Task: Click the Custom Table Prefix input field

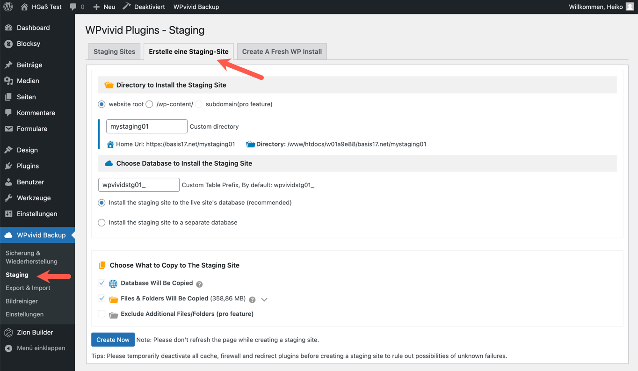Action: (x=139, y=185)
